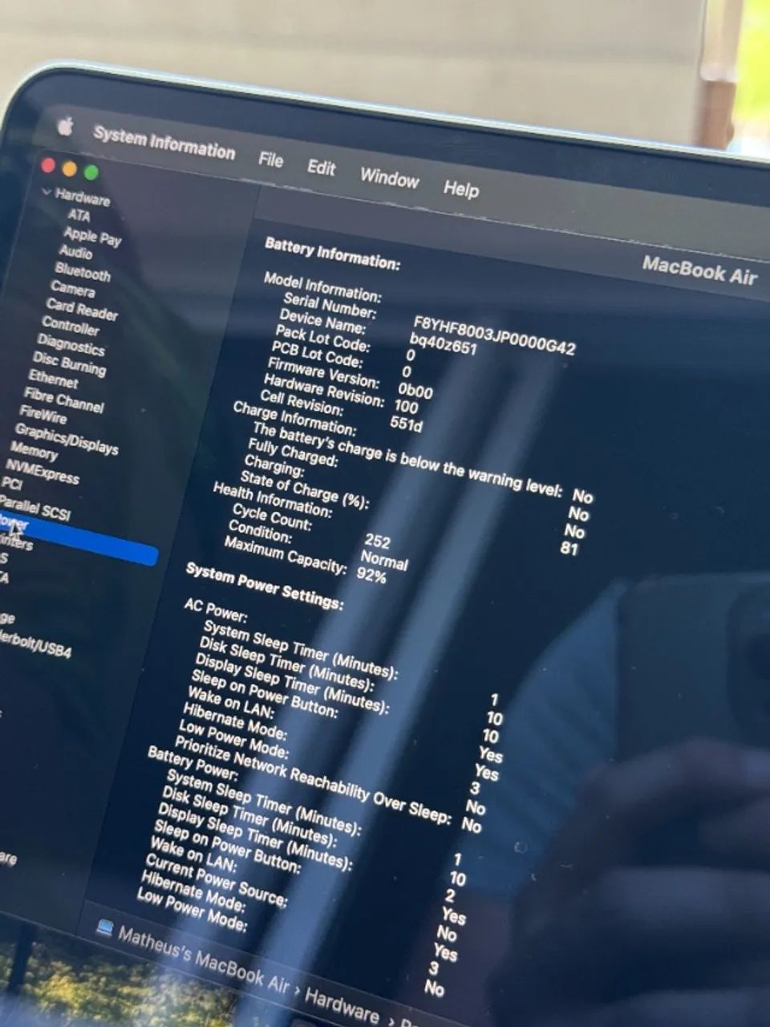Click Matheus's MacBook Air in path bar

pos(203,960)
